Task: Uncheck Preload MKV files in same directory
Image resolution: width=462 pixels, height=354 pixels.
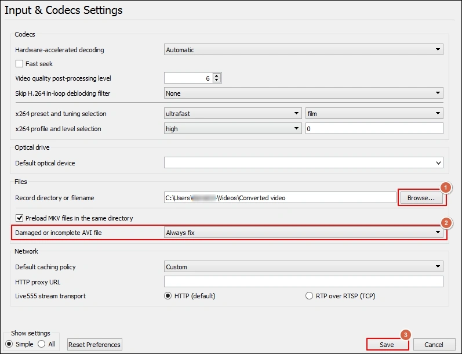Action: [x=20, y=218]
